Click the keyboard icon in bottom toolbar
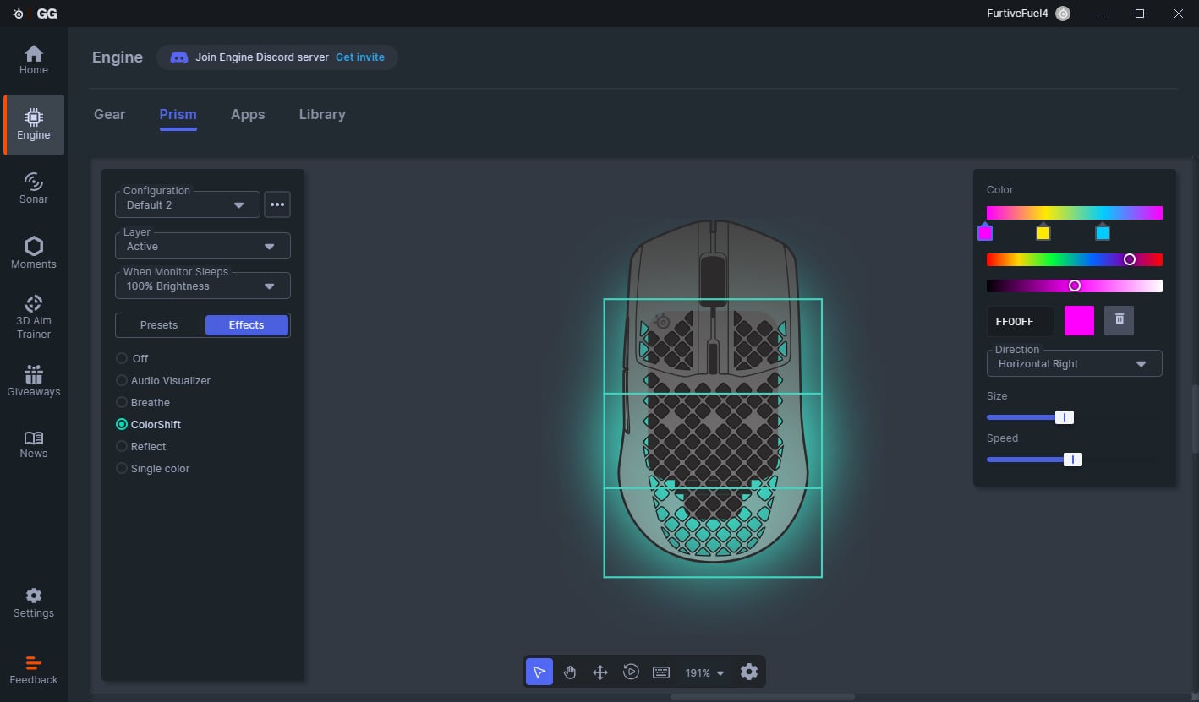1199x702 pixels. click(661, 672)
